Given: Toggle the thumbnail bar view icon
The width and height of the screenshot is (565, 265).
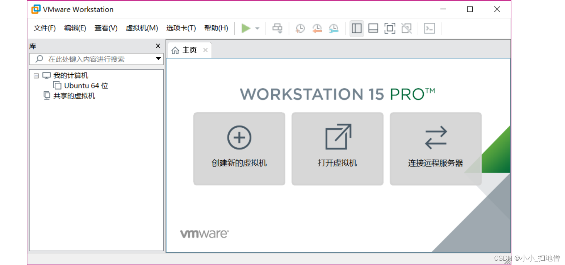Looking at the screenshot, I should [x=373, y=28].
